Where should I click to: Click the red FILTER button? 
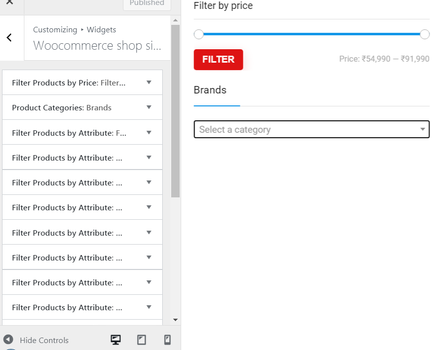click(x=218, y=60)
